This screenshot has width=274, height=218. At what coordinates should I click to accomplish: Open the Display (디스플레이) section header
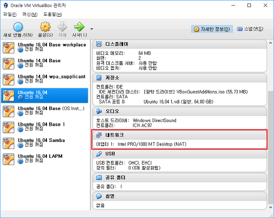pos(180,45)
